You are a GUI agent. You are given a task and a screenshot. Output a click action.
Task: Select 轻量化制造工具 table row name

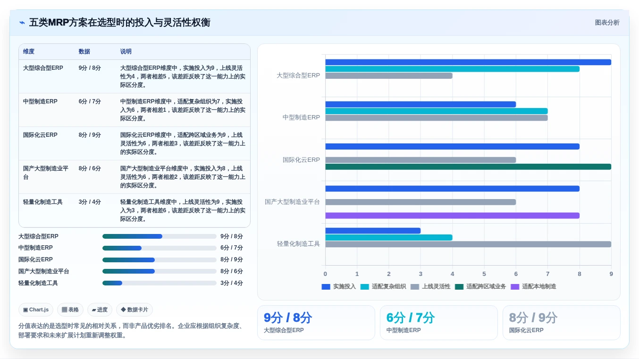tap(43, 202)
